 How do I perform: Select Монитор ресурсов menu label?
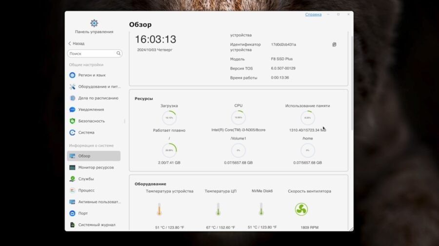coord(96,167)
